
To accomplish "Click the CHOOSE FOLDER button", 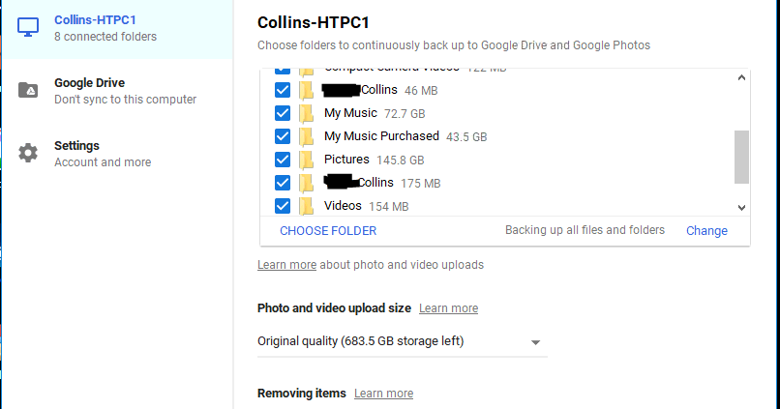I will 328,231.
